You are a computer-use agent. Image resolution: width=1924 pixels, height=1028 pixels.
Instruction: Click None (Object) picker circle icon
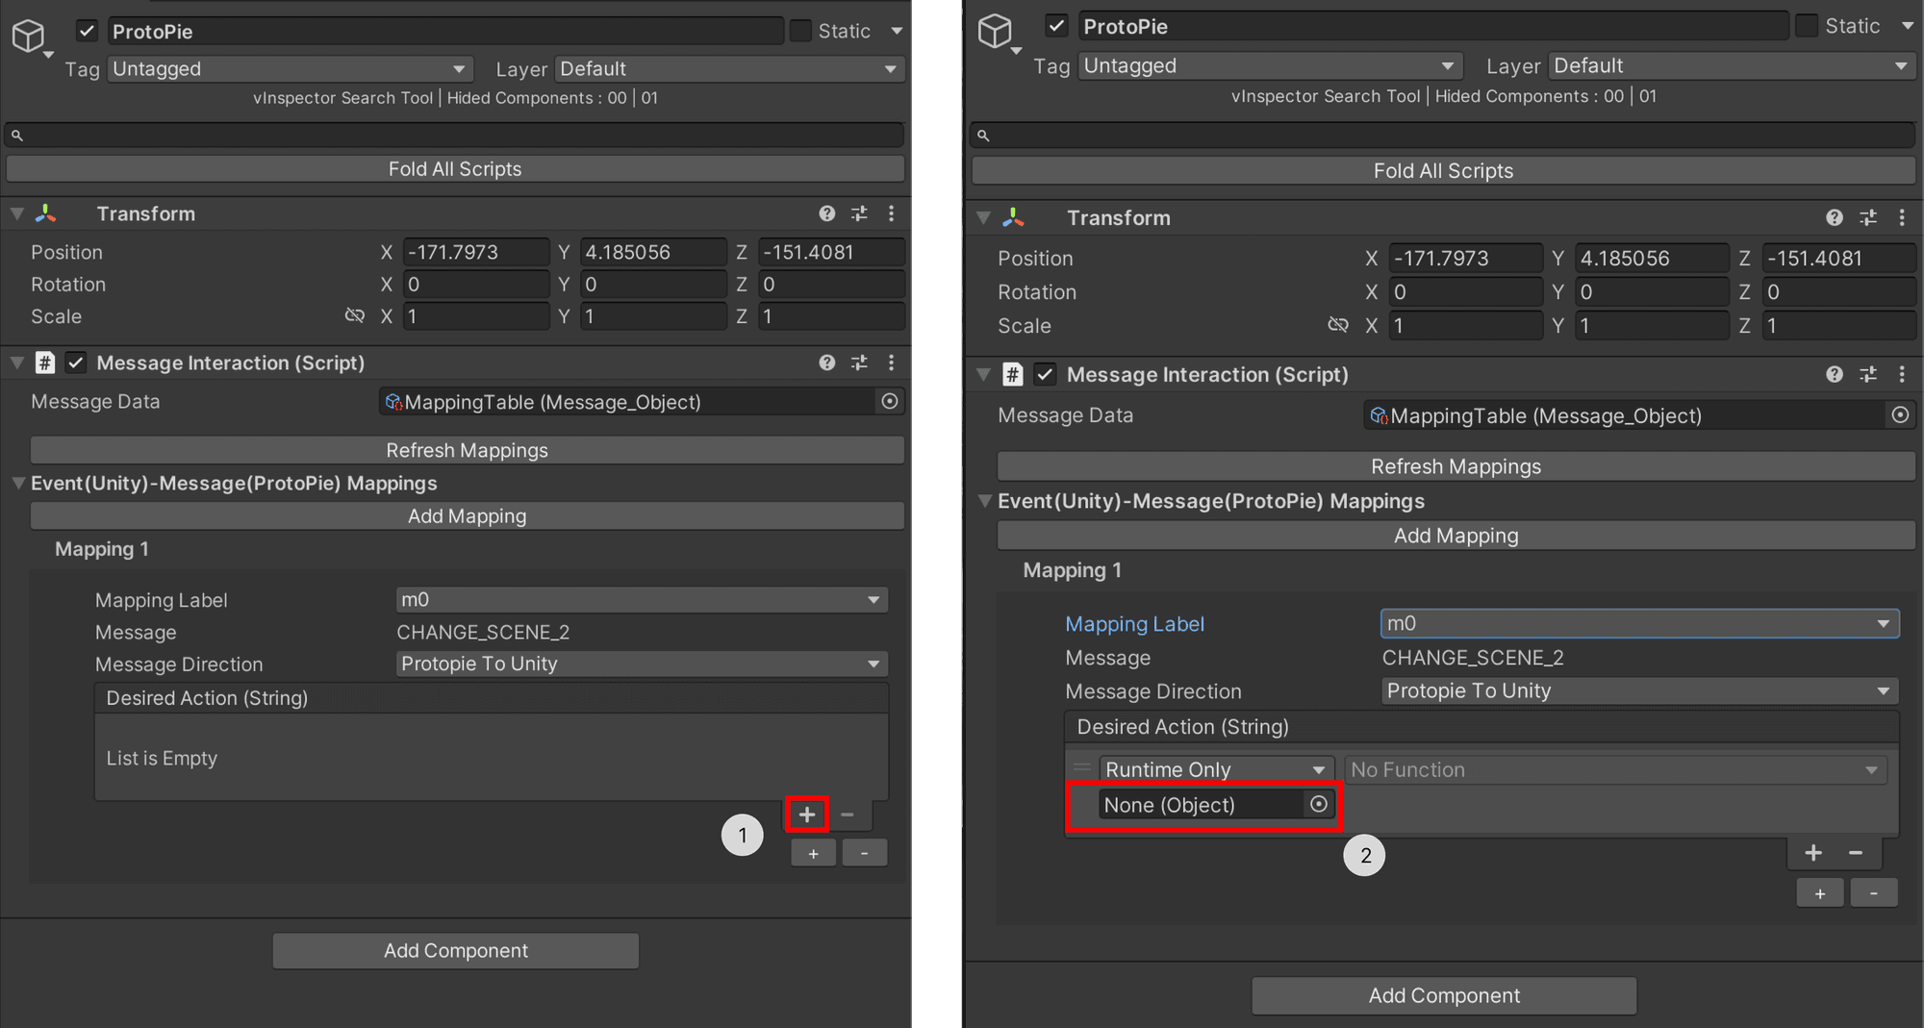(x=1319, y=804)
